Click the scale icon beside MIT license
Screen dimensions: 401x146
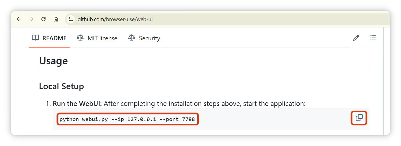80,38
